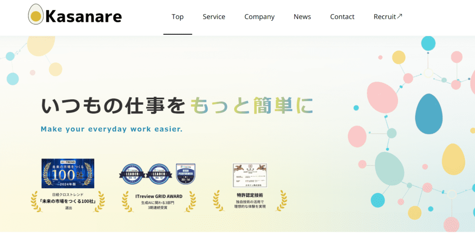
Task: Open the Company menu item
Action: pyautogui.click(x=259, y=17)
